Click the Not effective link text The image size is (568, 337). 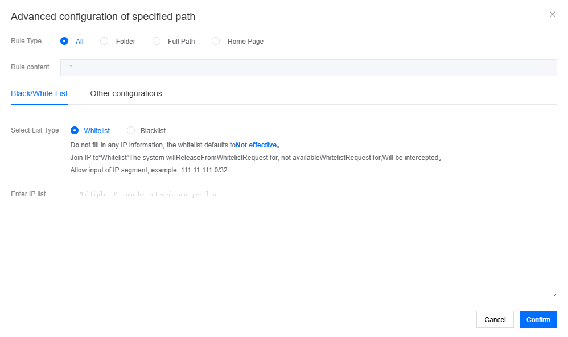[256, 145]
